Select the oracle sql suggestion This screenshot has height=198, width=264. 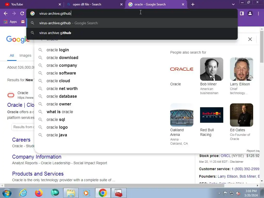tap(56, 120)
